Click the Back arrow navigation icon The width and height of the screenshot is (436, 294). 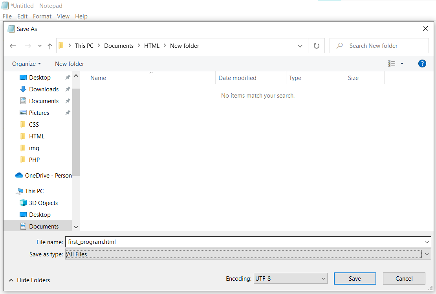point(13,46)
